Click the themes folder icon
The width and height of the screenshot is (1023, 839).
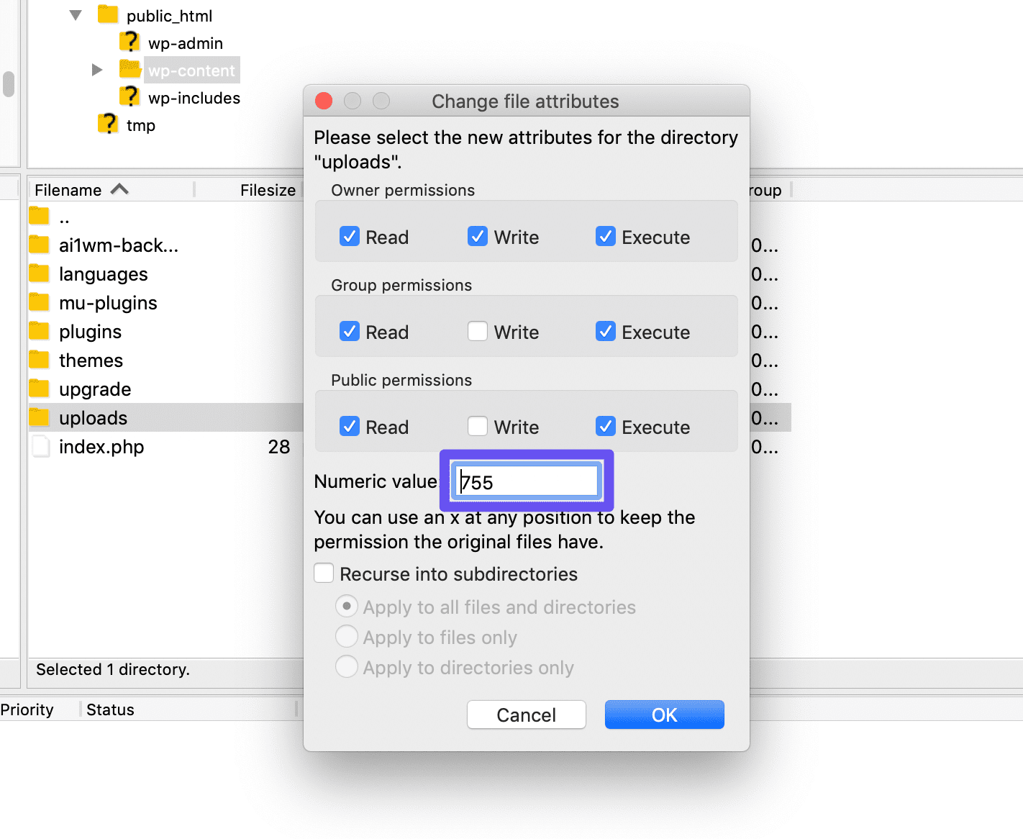pyautogui.click(x=39, y=359)
